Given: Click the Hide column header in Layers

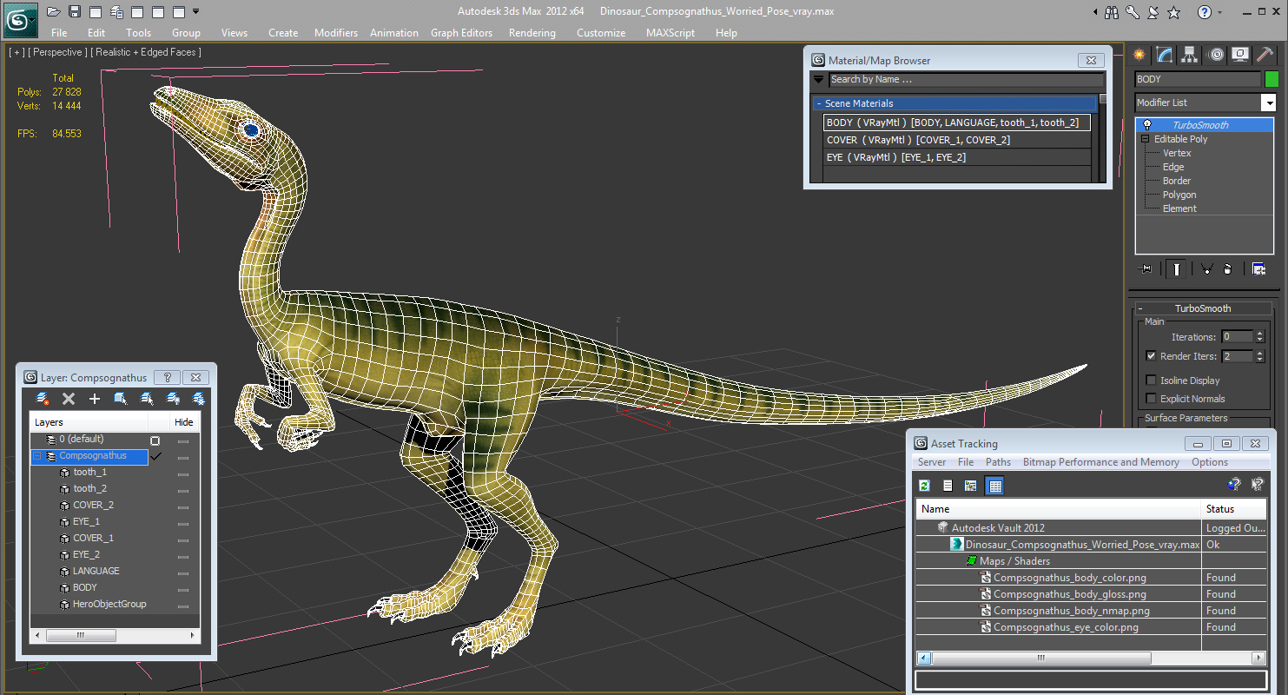Looking at the screenshot, I should tap(184, 422).
